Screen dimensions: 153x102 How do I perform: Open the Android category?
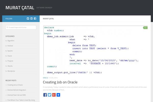[10, 46]
